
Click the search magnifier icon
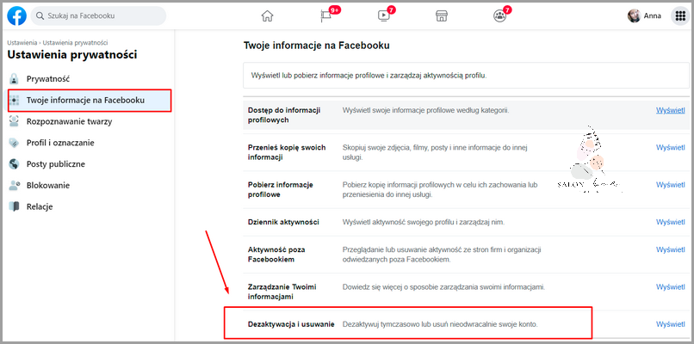tap(40, 16)
